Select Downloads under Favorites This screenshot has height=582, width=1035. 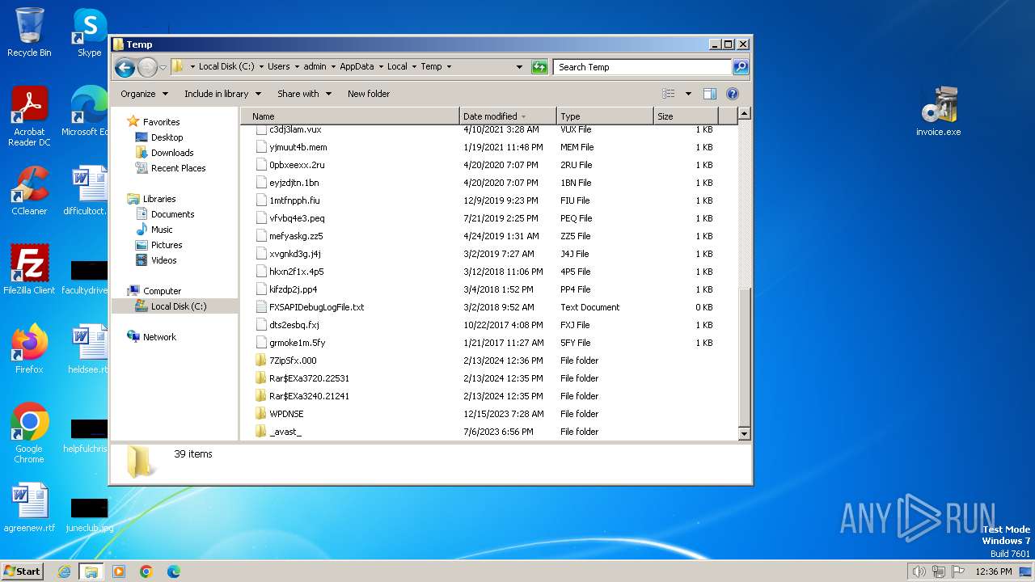click(x=171, y=153)
